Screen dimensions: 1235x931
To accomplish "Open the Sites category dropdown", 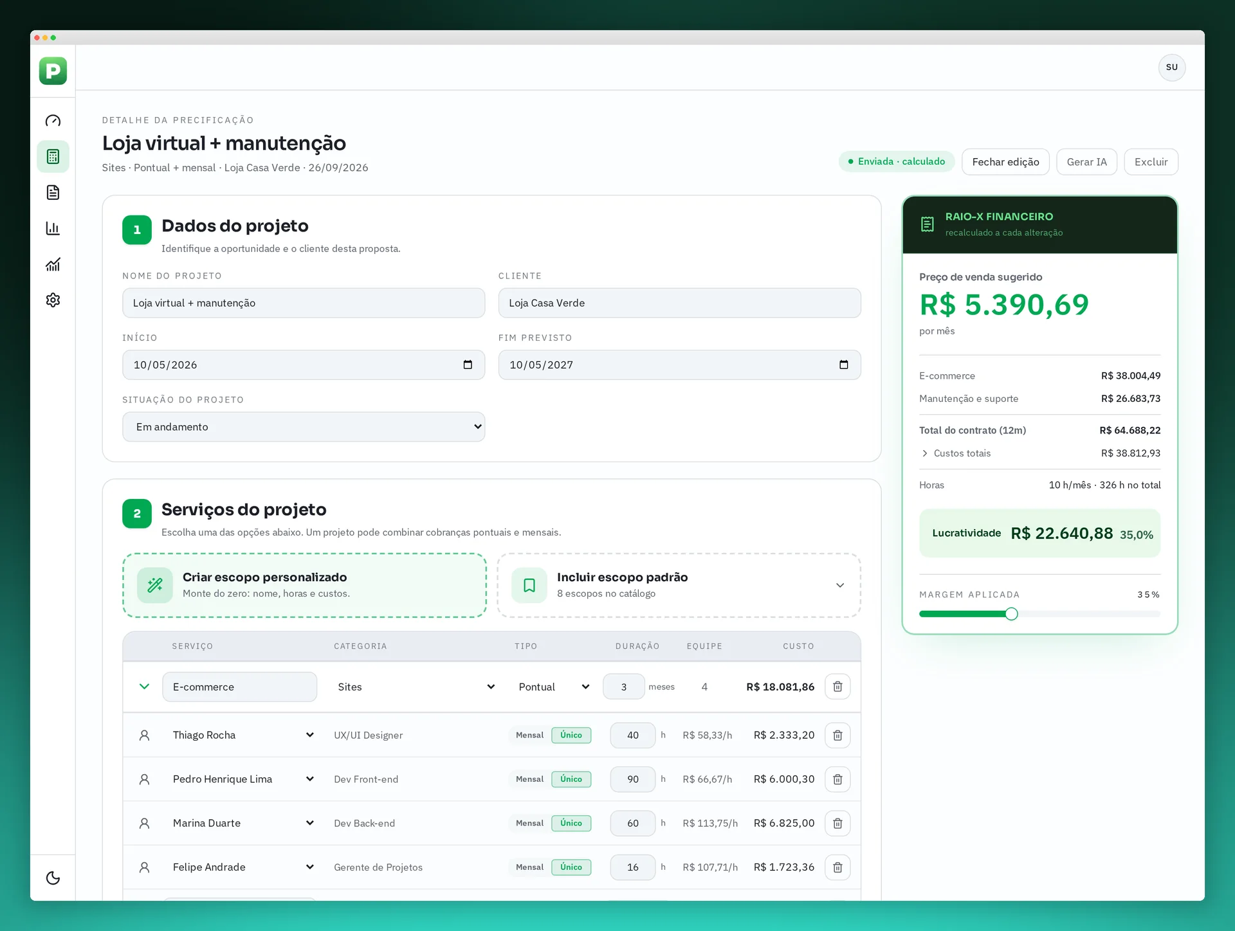I will [416, 687].
